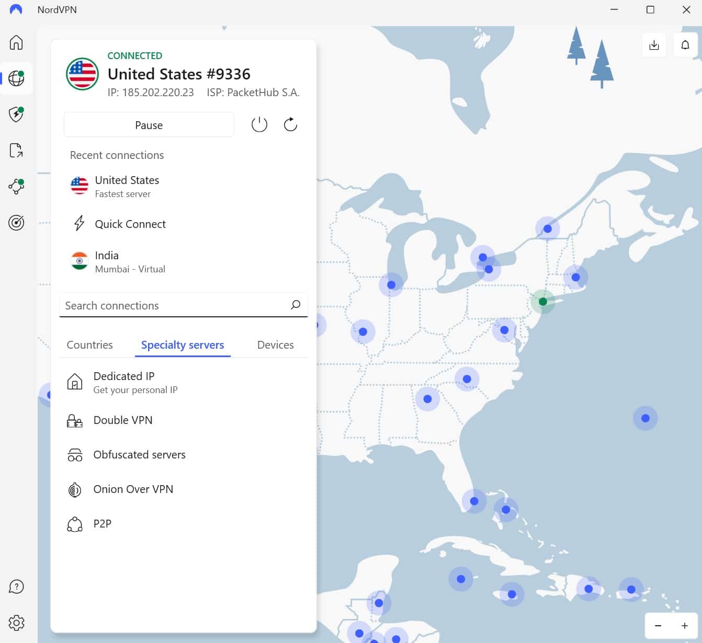Choose Double VPN specialty server

coord(183,420)
